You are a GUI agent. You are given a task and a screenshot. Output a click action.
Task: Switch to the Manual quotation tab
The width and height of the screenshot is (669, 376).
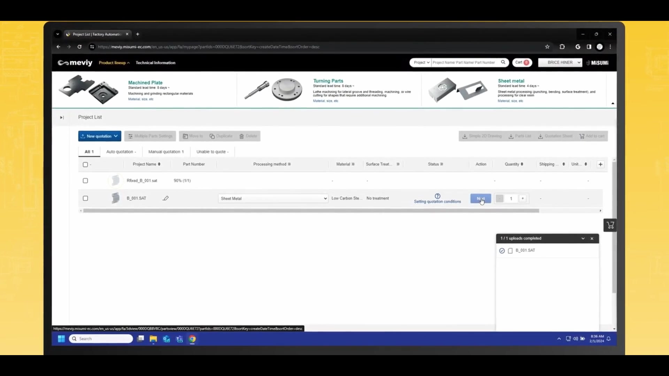[166, 152]
